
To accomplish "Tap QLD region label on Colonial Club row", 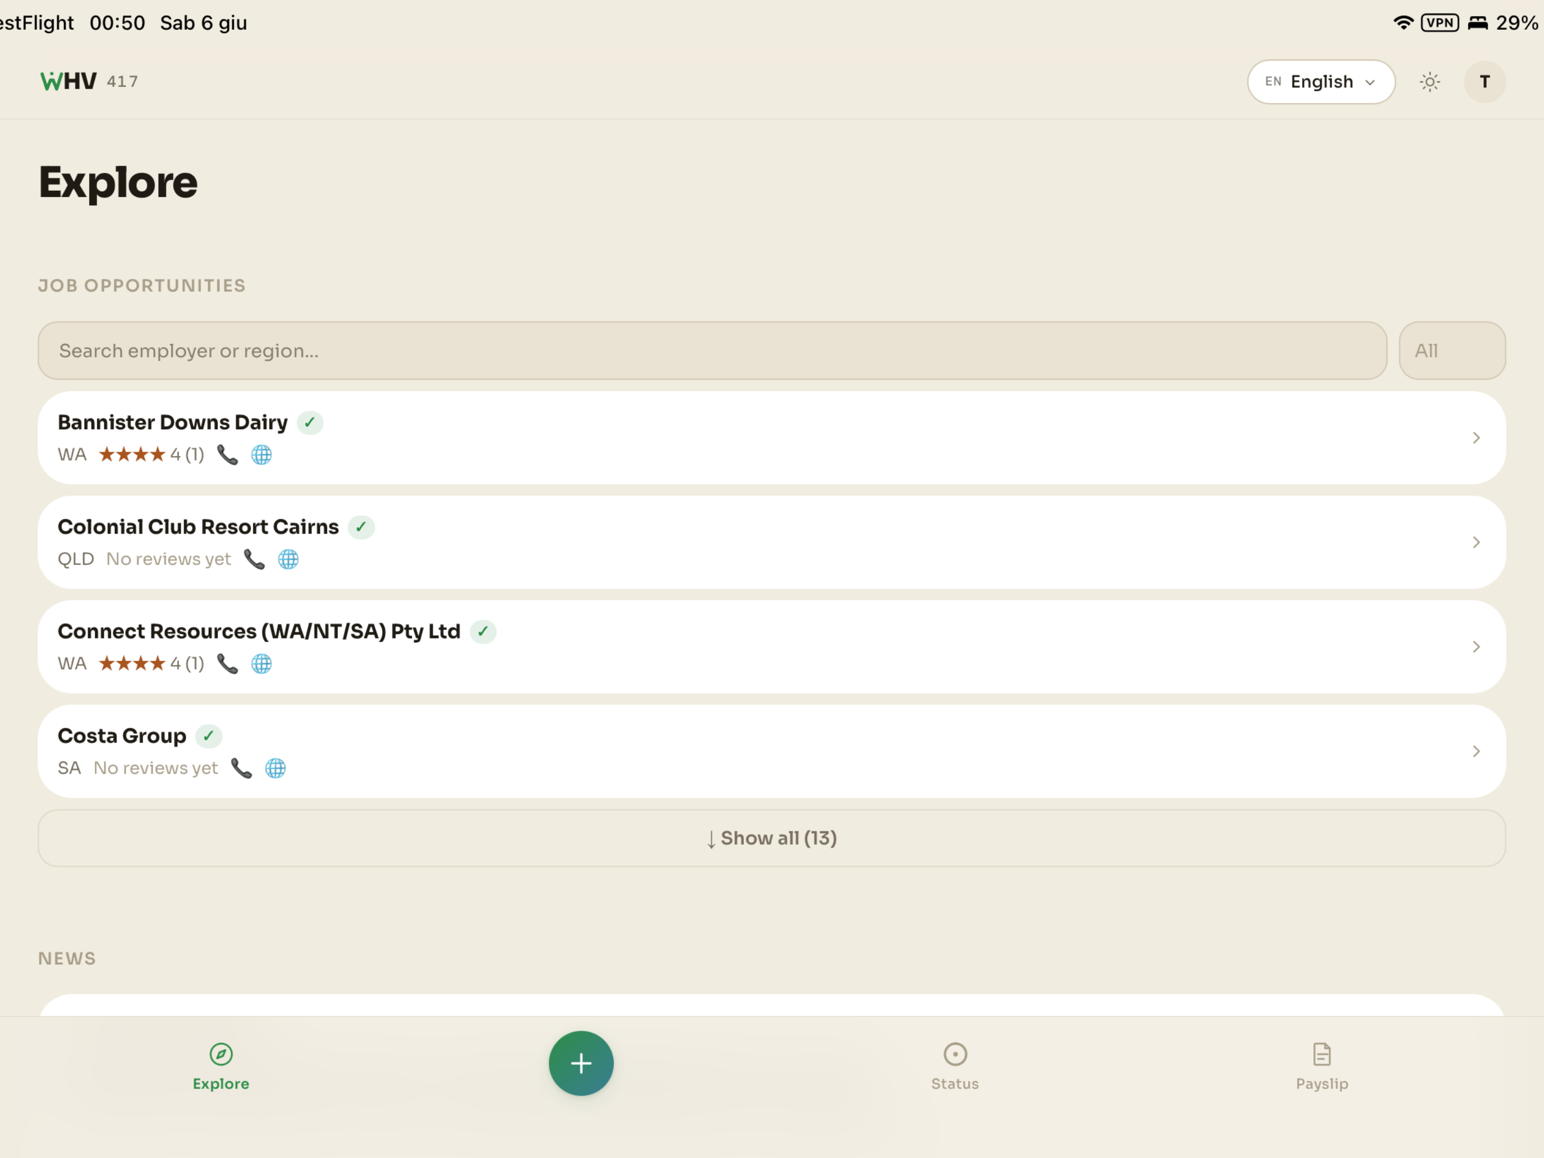I will pos(75,559).
